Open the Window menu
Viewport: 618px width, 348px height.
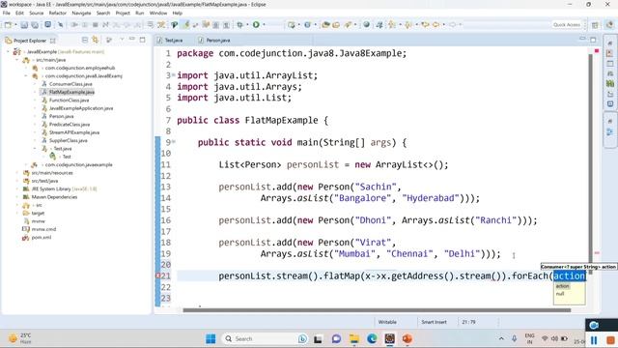158,13
